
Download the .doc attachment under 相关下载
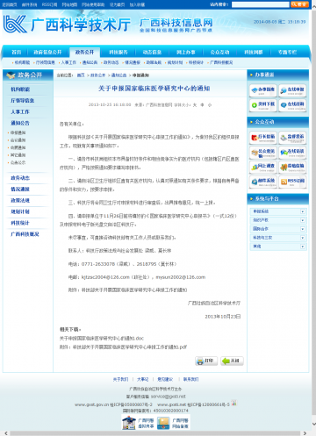click(102, 339)
